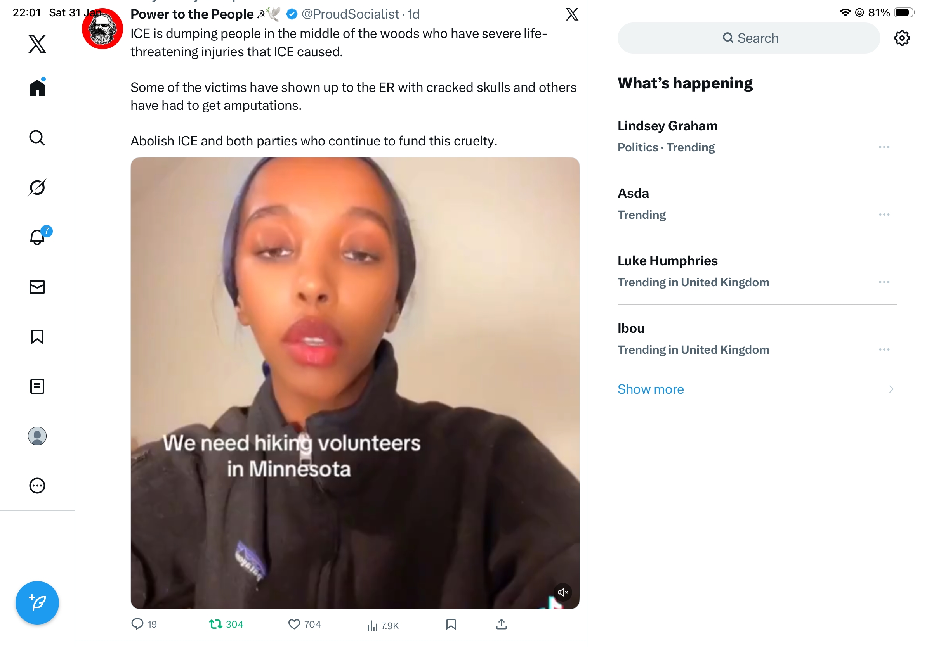Image resolution: width=927 pixels, height=647 pixels.
Task: Expand Show more trends chevron
Action: click(891, 389)
